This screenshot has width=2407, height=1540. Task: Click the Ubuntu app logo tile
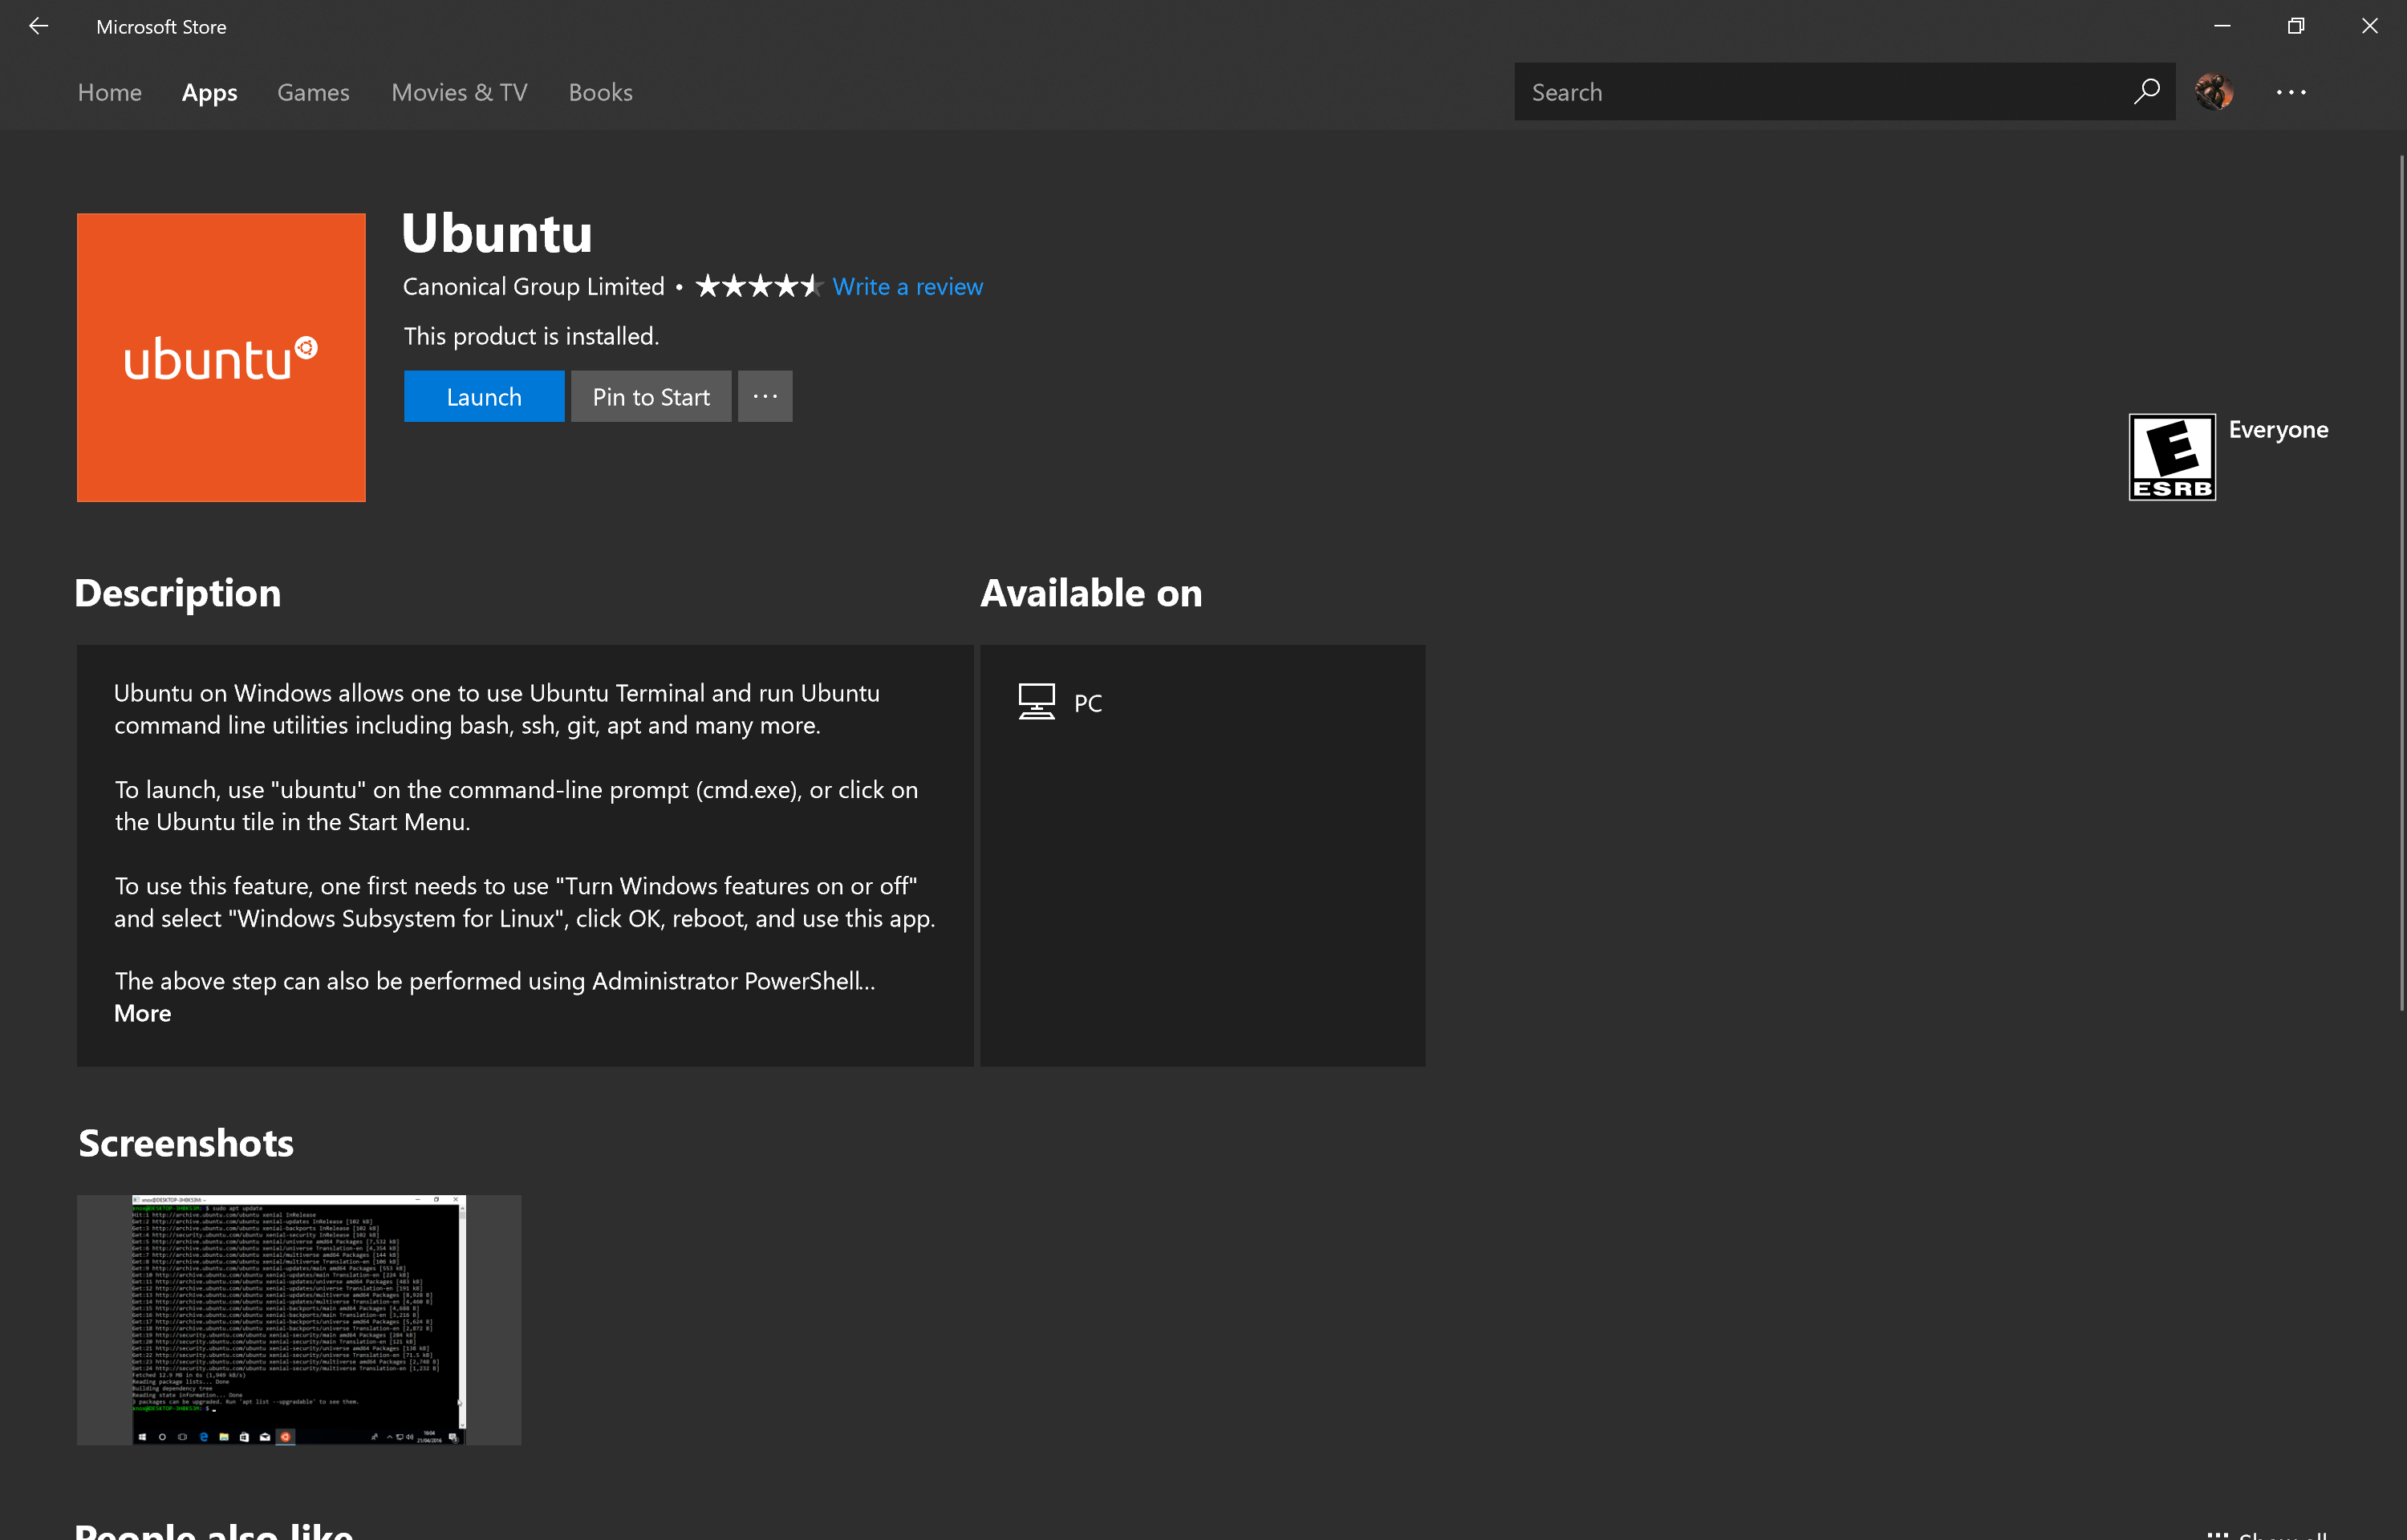[221, 357]
